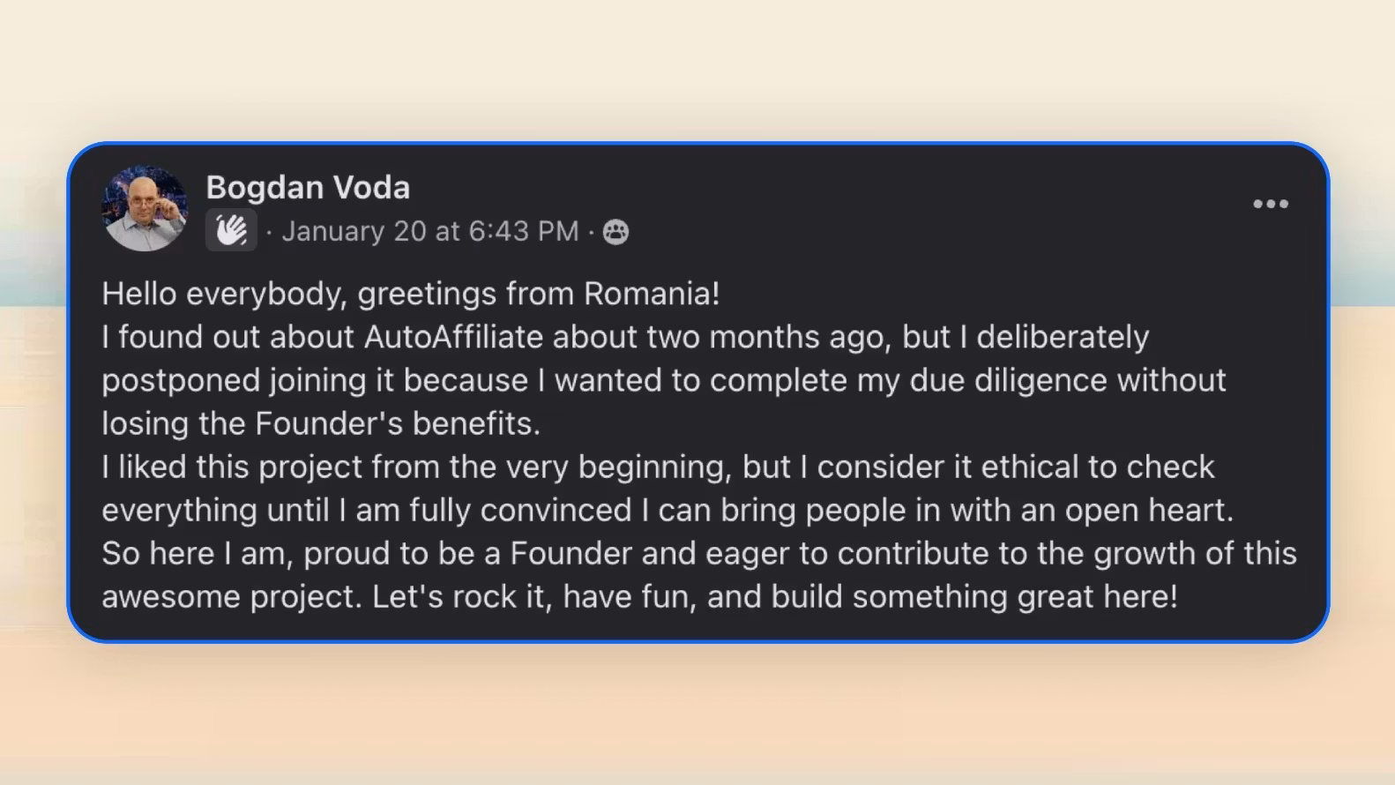This screenshot has height=785, width=1395.
Task: Click the 'losing the Founder's benefits.' line
Action: tap(321, 423)
